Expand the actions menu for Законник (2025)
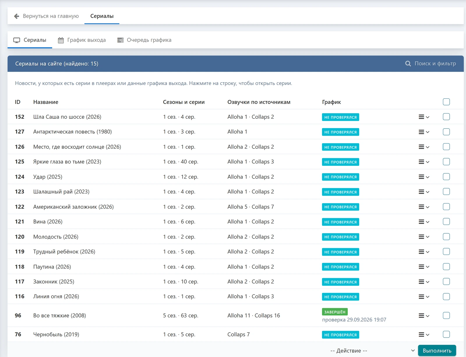Viewport: 466px width, 357px height. (424, 282)
